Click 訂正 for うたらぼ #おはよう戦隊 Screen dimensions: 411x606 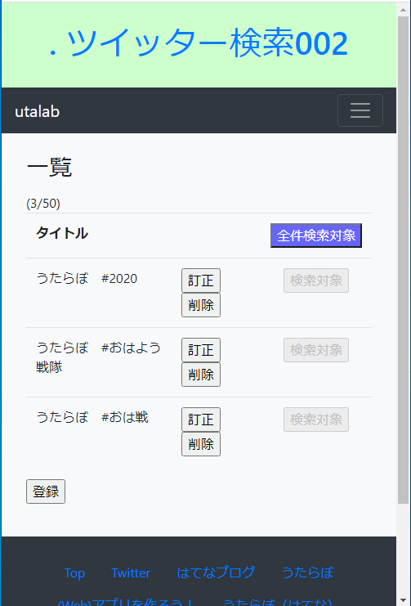point(201,350)
